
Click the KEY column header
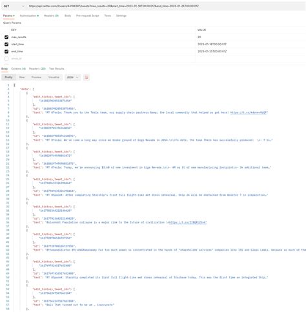pos(14,30)
